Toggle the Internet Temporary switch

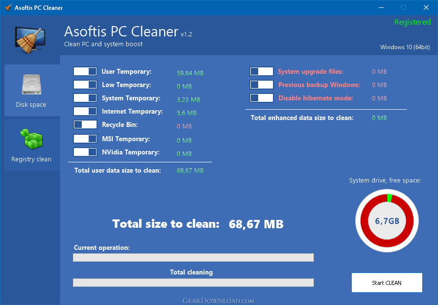point(85,111)
